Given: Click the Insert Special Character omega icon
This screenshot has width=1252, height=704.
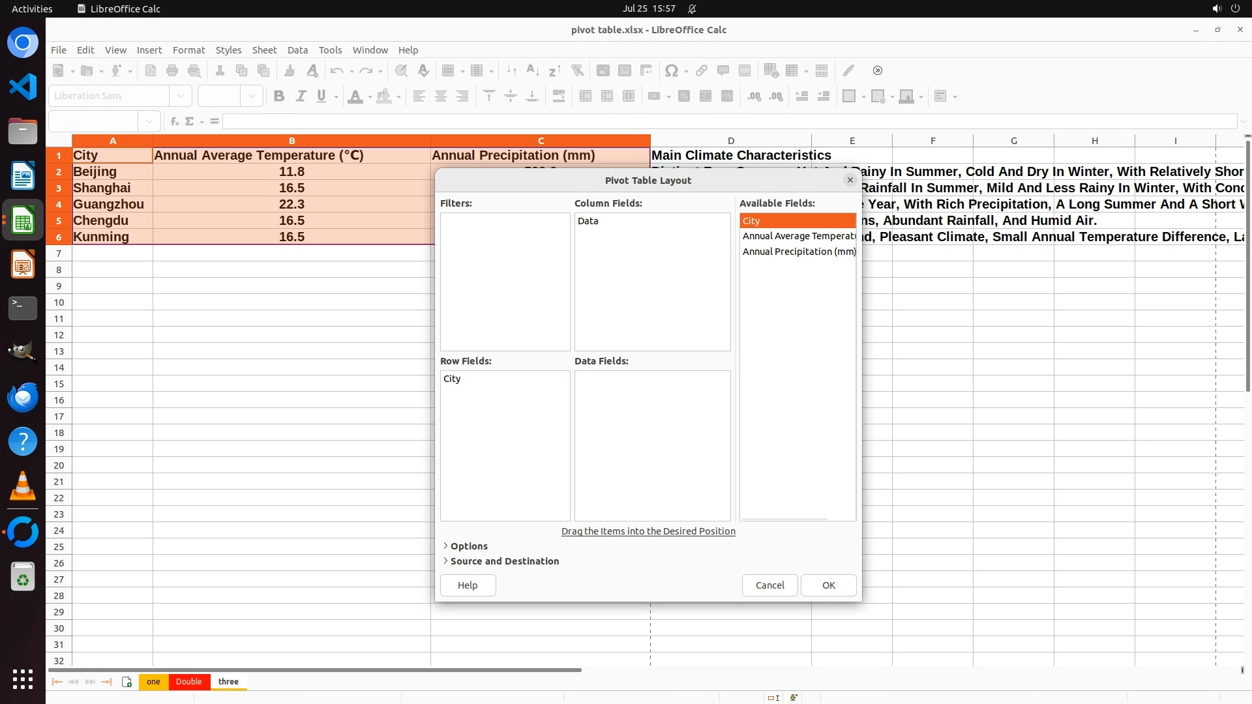Looking at the screenshot, I should tap(671, 70).
